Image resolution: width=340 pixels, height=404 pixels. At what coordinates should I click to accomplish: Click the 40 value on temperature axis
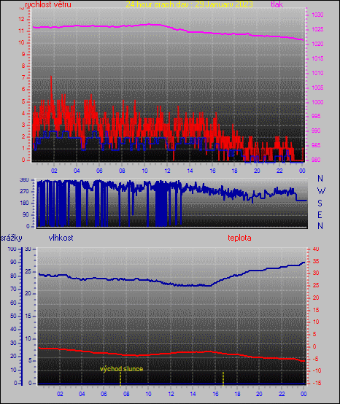click(x=316, y=249)
